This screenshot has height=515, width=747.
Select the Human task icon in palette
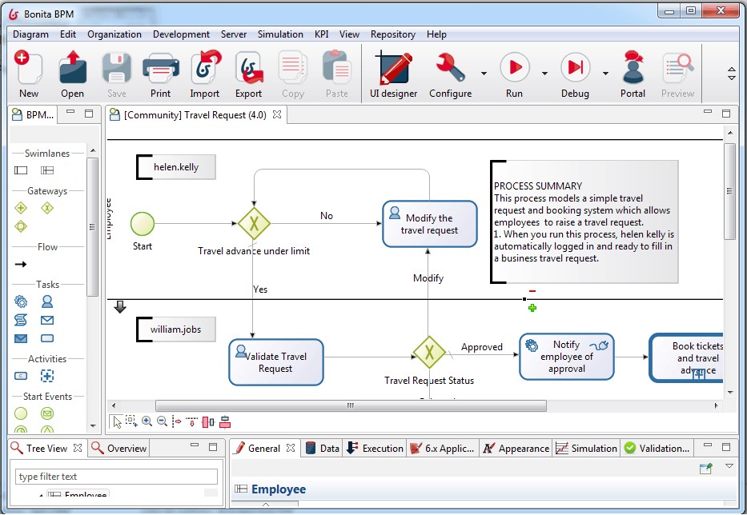pos(47,301)
